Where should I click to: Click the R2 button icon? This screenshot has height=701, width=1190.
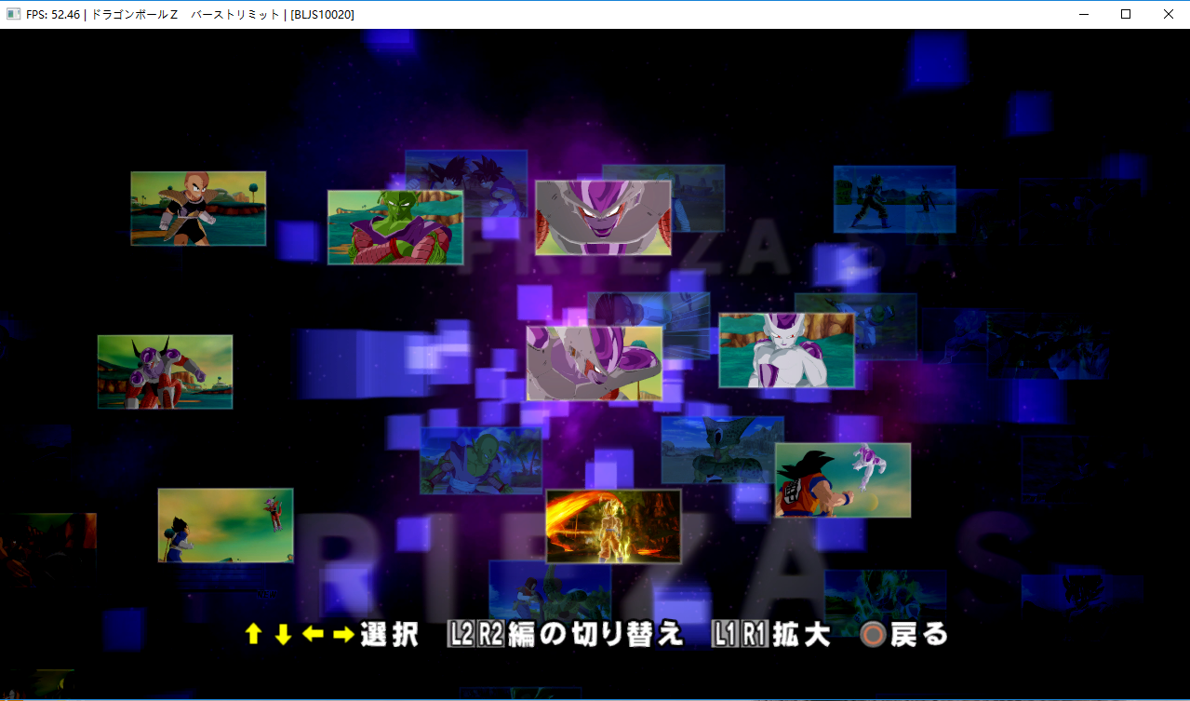(x=490, y=635)
